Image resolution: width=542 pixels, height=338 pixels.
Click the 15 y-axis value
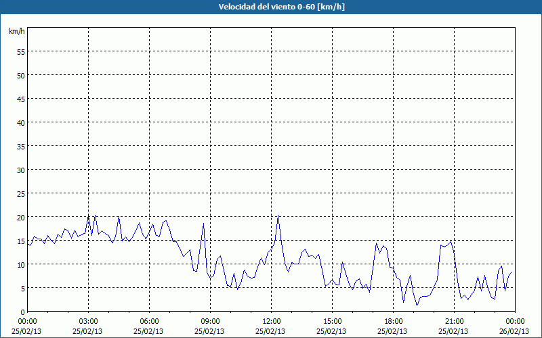(x=21, y=241)
